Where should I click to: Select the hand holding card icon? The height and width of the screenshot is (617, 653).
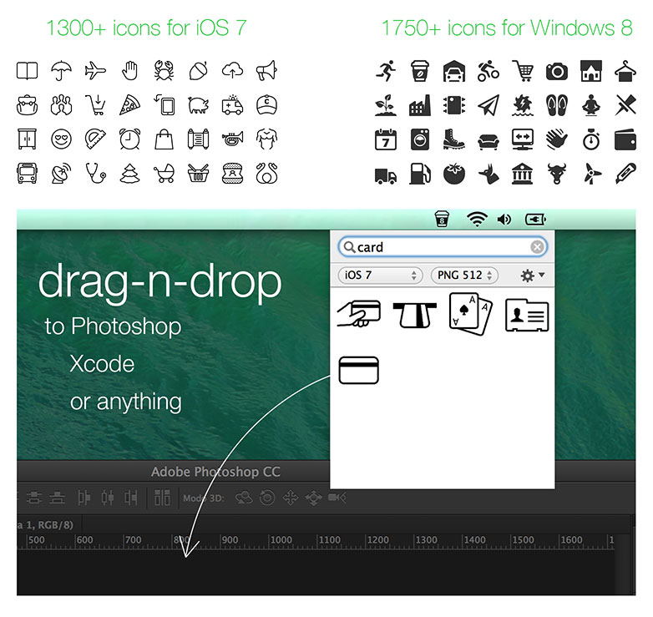[x=359, y=313]
